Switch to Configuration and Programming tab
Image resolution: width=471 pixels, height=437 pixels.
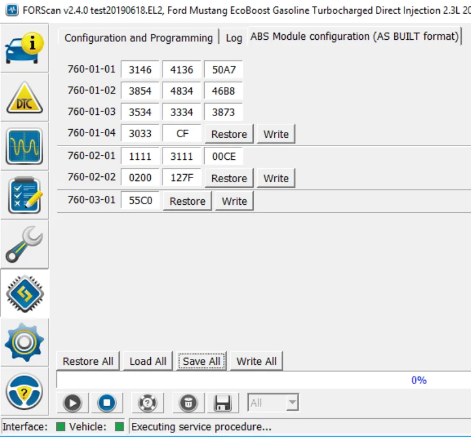(138, 38)
